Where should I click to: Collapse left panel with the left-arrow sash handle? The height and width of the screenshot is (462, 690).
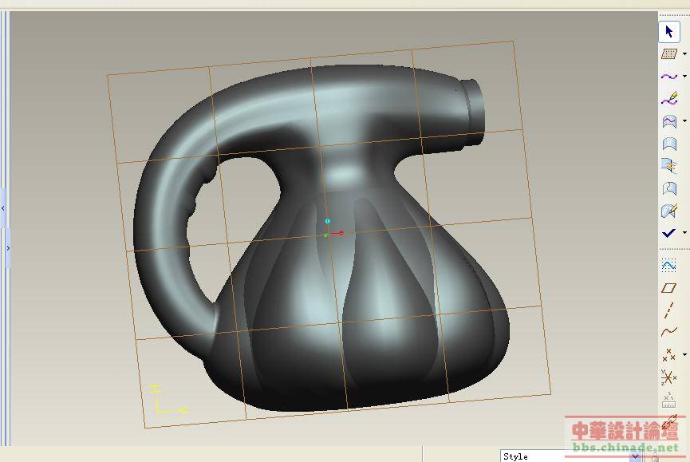click(3, 208)
